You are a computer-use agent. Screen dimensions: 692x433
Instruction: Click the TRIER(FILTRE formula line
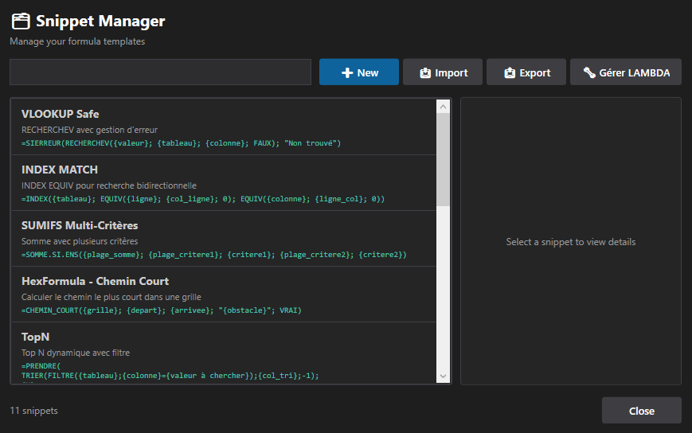click(x=170, y=376)
